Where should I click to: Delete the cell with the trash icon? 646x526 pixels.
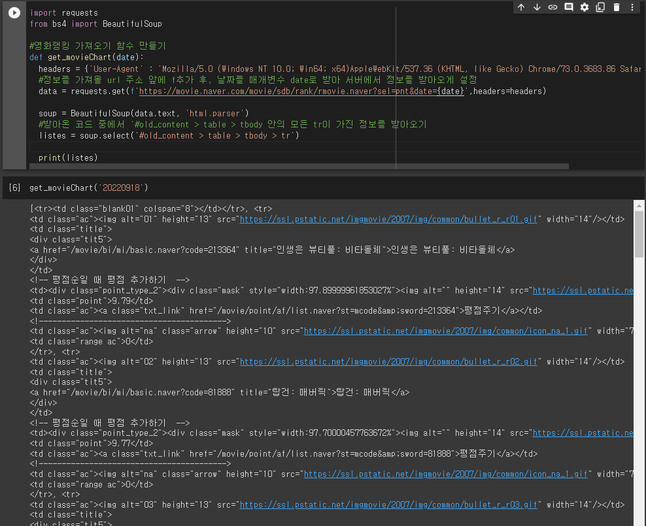click(617, 7)
